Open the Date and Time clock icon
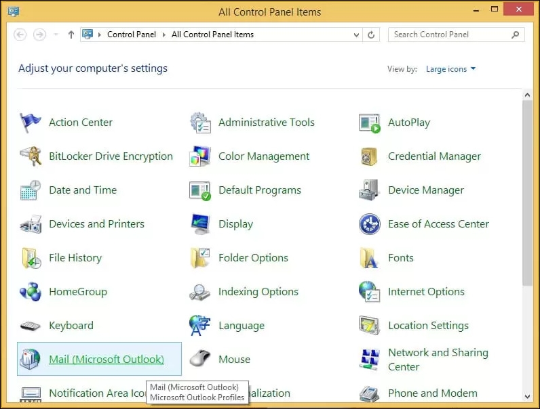This screenshot has height=409, width=540. 31,190
